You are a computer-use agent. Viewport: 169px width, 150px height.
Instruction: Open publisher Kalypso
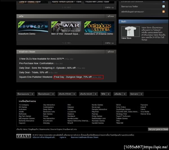tap(71, 107)
